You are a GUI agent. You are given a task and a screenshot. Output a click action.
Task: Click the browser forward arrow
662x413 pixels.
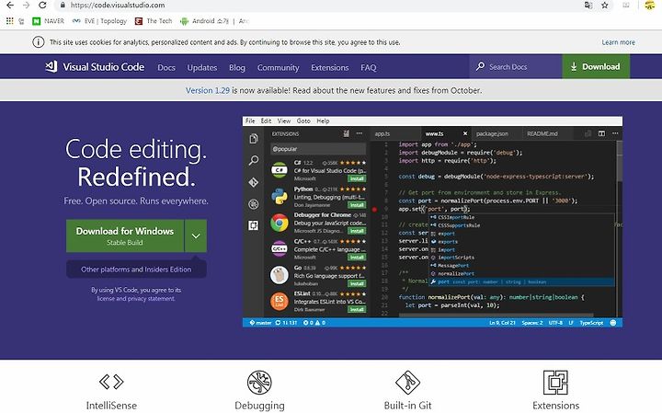[26, 6]
